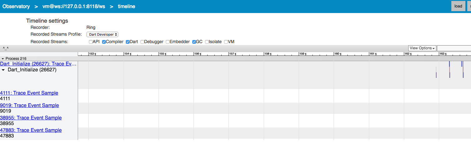Screen dimensions: 471x148
Task: Open the 38955: Trace Event Sample link
Action: click(31, 118)
